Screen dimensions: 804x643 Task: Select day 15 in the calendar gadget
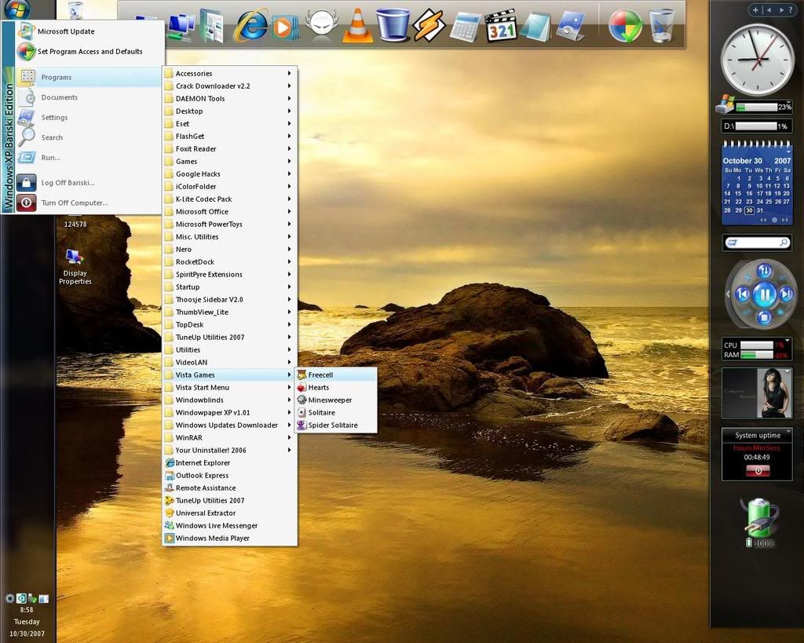tap(738, 193)
